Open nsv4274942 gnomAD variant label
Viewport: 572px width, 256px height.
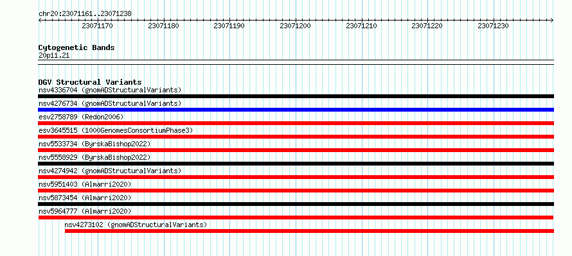coord(110,171)
